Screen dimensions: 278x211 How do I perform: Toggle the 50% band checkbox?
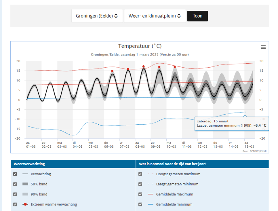pos(15,184)
